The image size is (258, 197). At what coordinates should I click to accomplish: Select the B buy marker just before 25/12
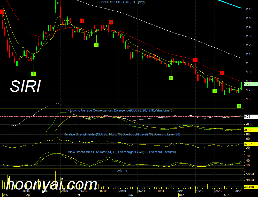click(215, 91)
